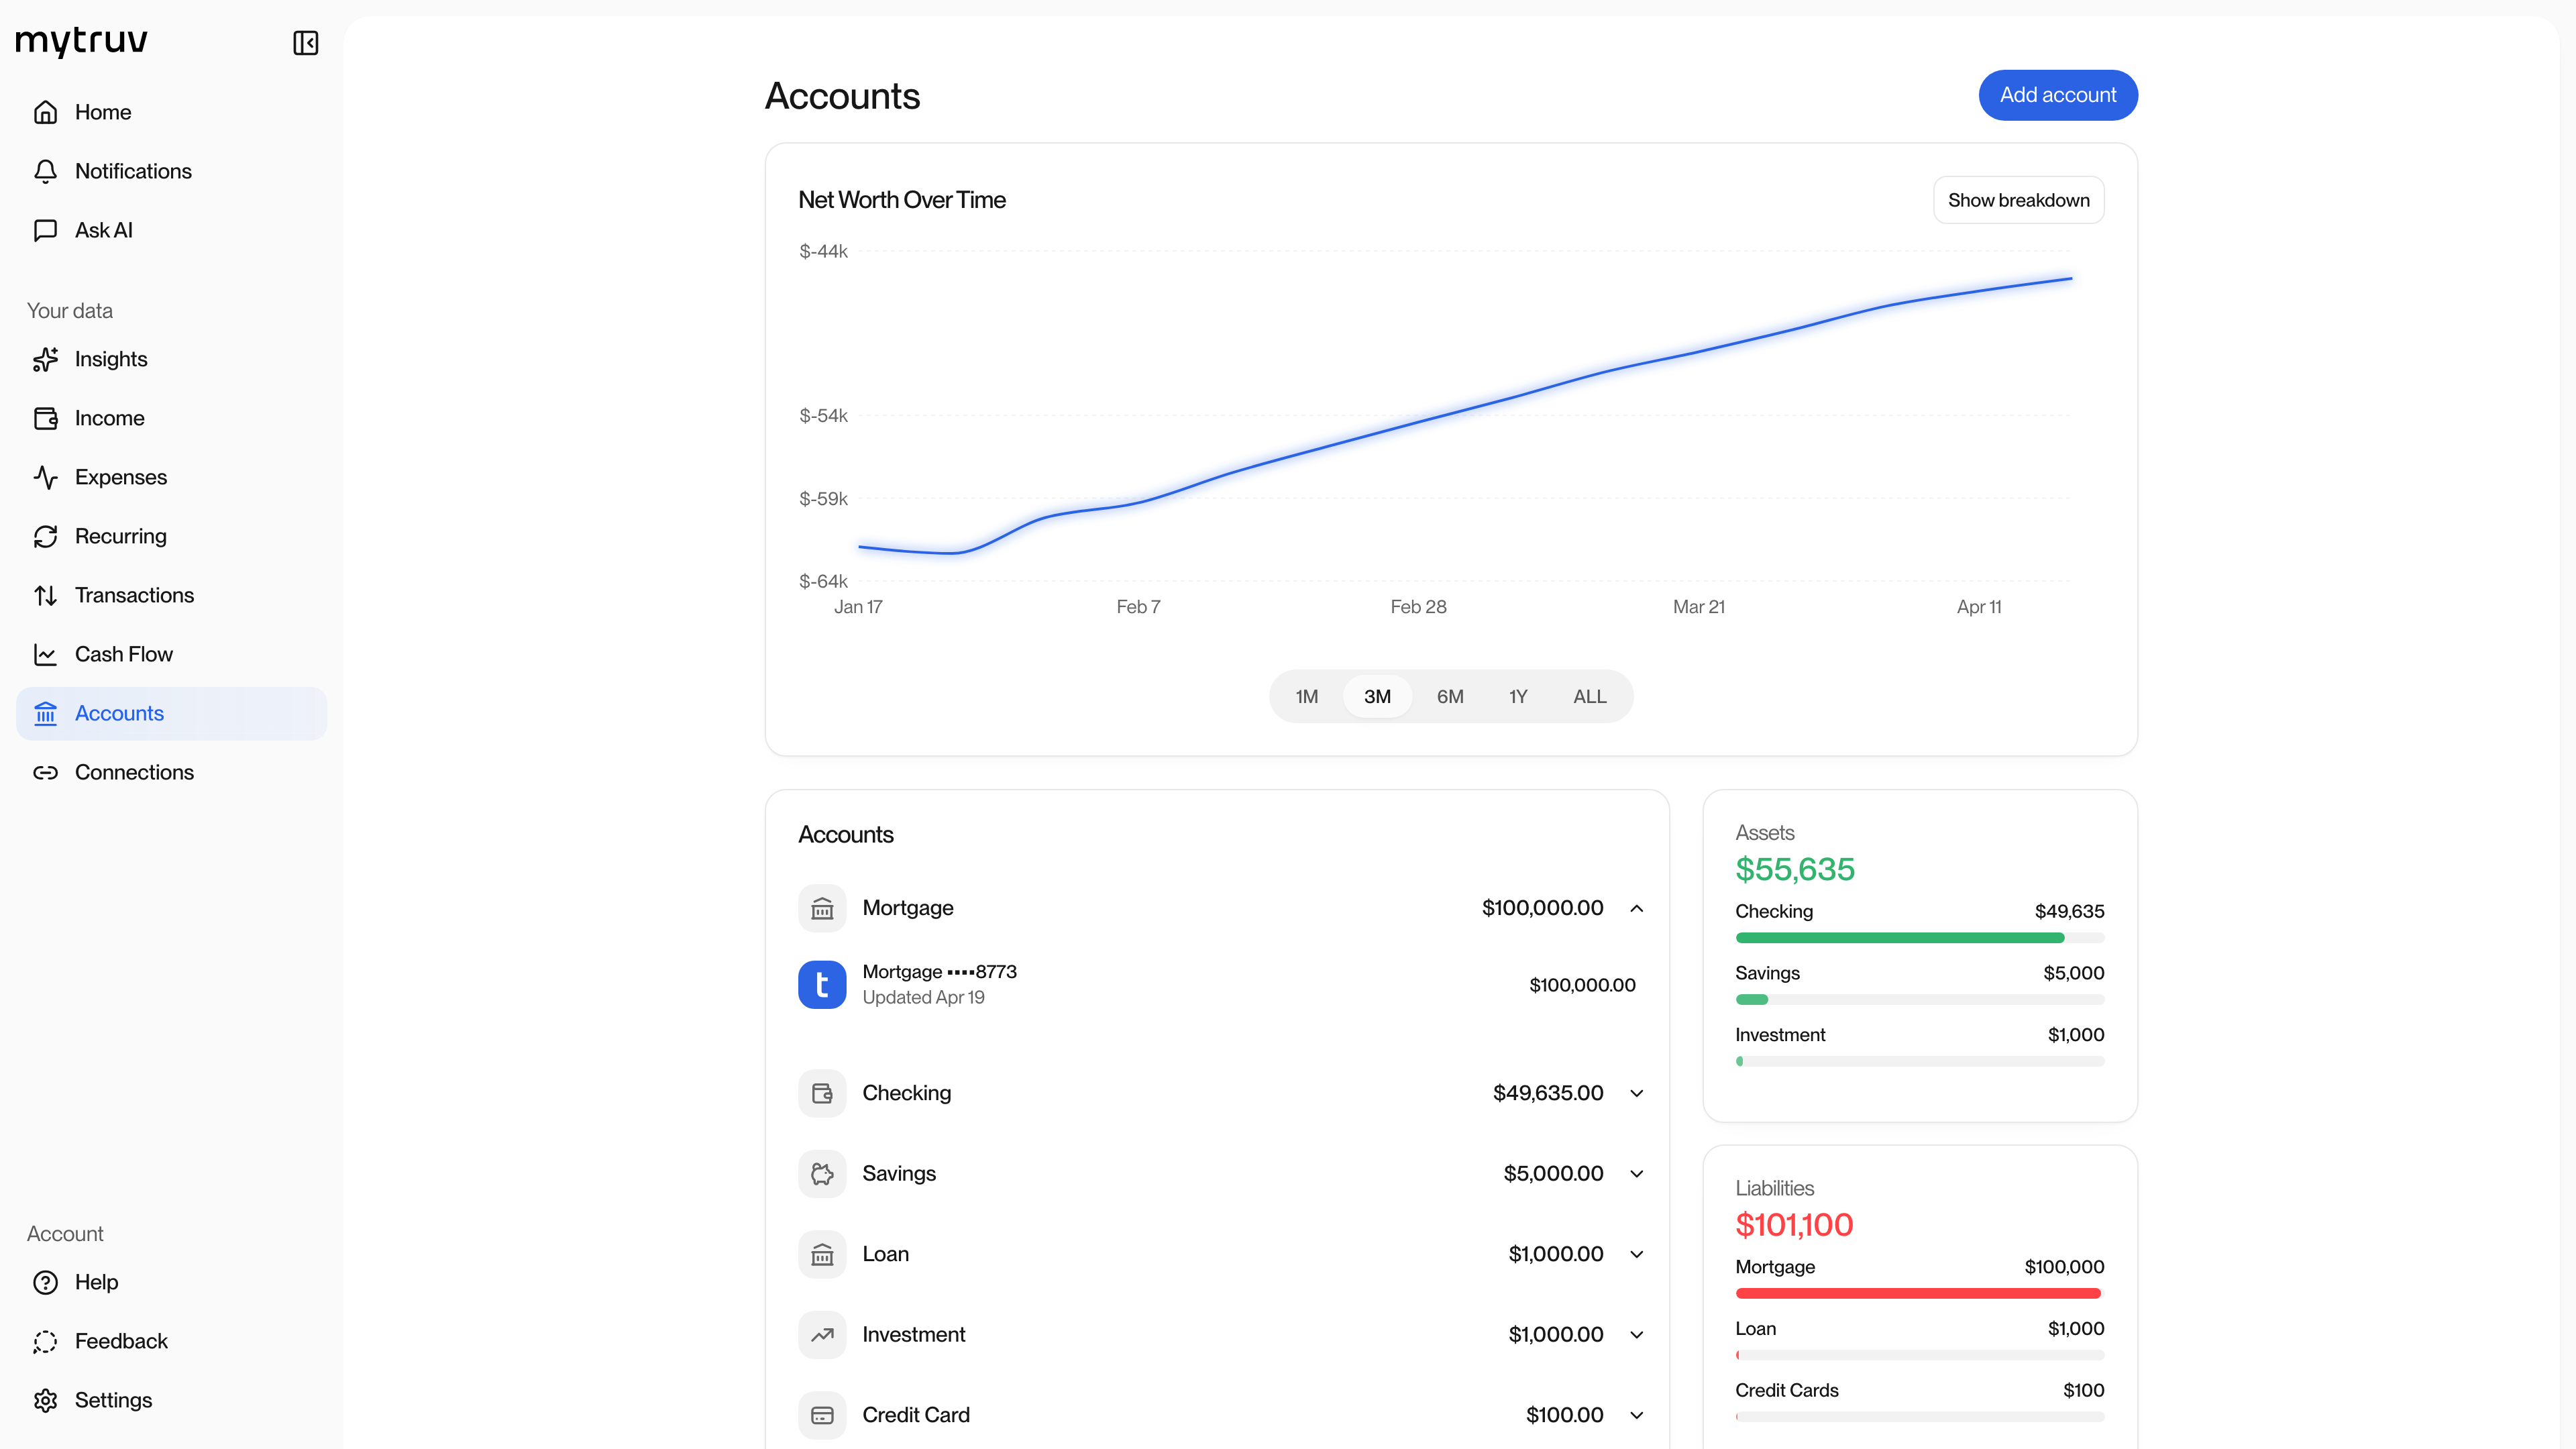
Task: Expand the Investment account group chevron
Action: (1637, 1334)
